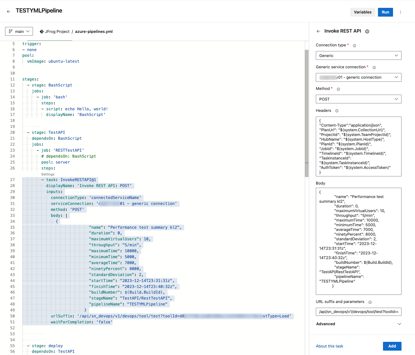Add the Invoke REST API task
The width and height of the screenshot is (415, 355).
coord(392,346)
